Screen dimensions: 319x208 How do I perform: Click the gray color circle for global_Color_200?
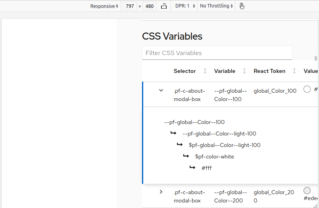307,191
